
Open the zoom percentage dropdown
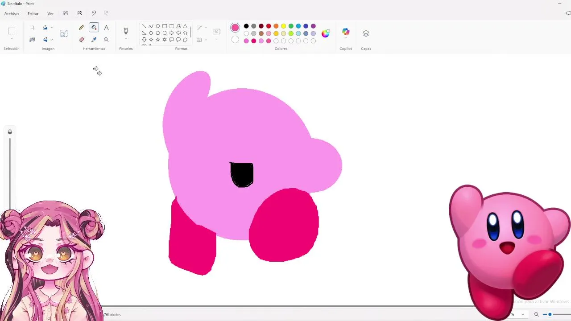(523, 314)
